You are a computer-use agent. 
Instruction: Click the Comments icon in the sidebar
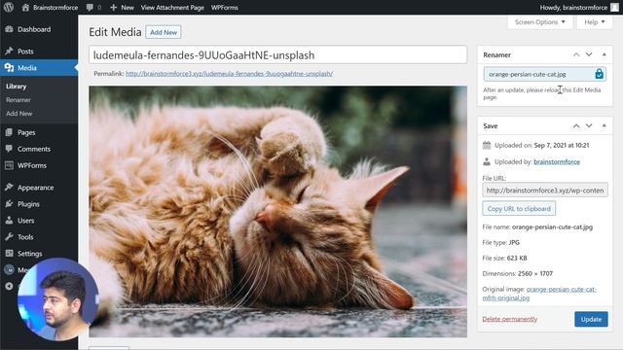pyautogui.click(x=9, y=149)
